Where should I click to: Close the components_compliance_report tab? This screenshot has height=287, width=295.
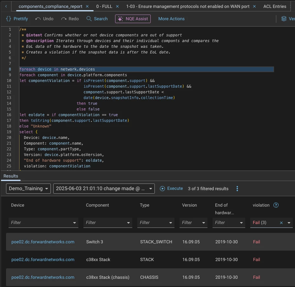[87, 6]
